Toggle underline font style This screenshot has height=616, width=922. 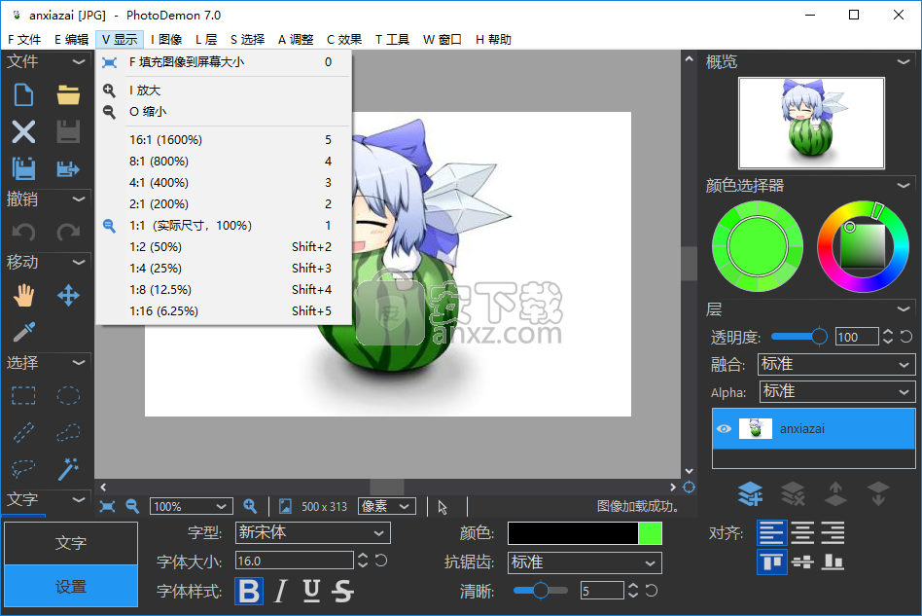coord(311,591)
